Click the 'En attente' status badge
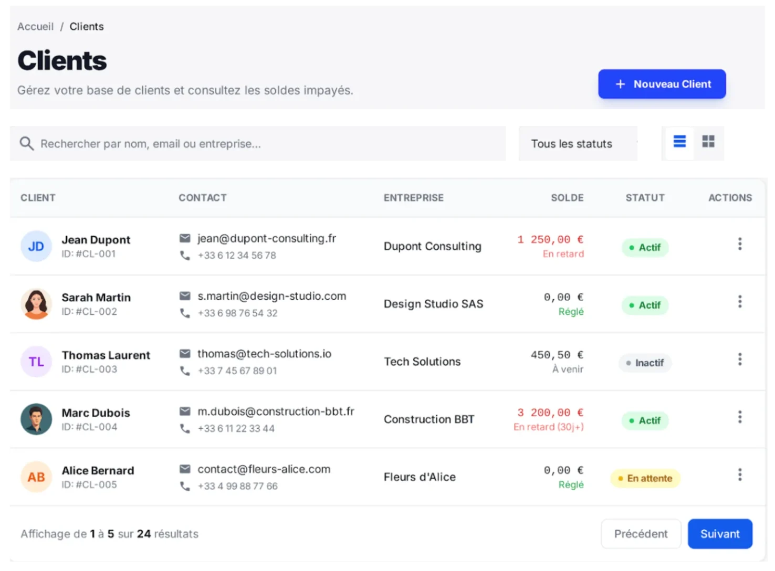 [x=645, y=478]
